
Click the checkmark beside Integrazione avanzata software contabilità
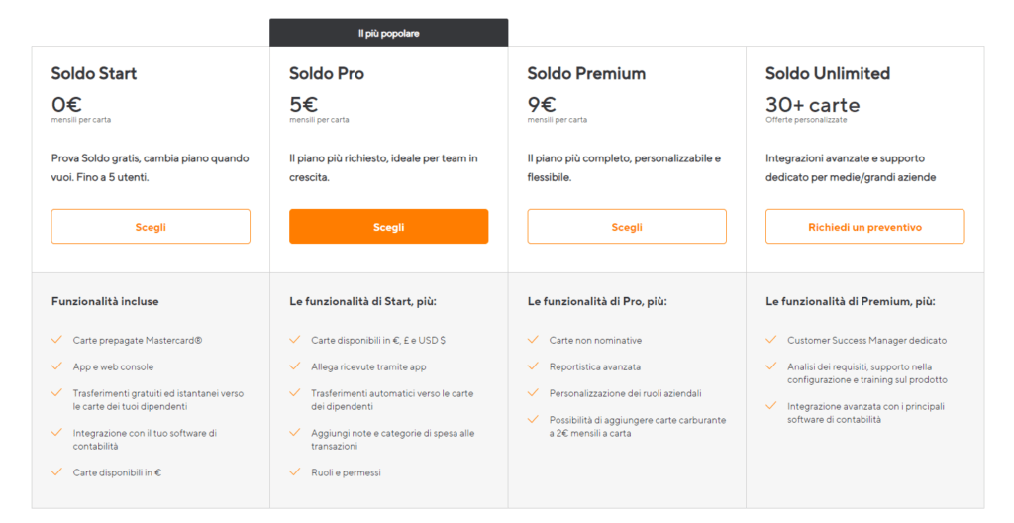pyautogui.click(x=770, y=406)
